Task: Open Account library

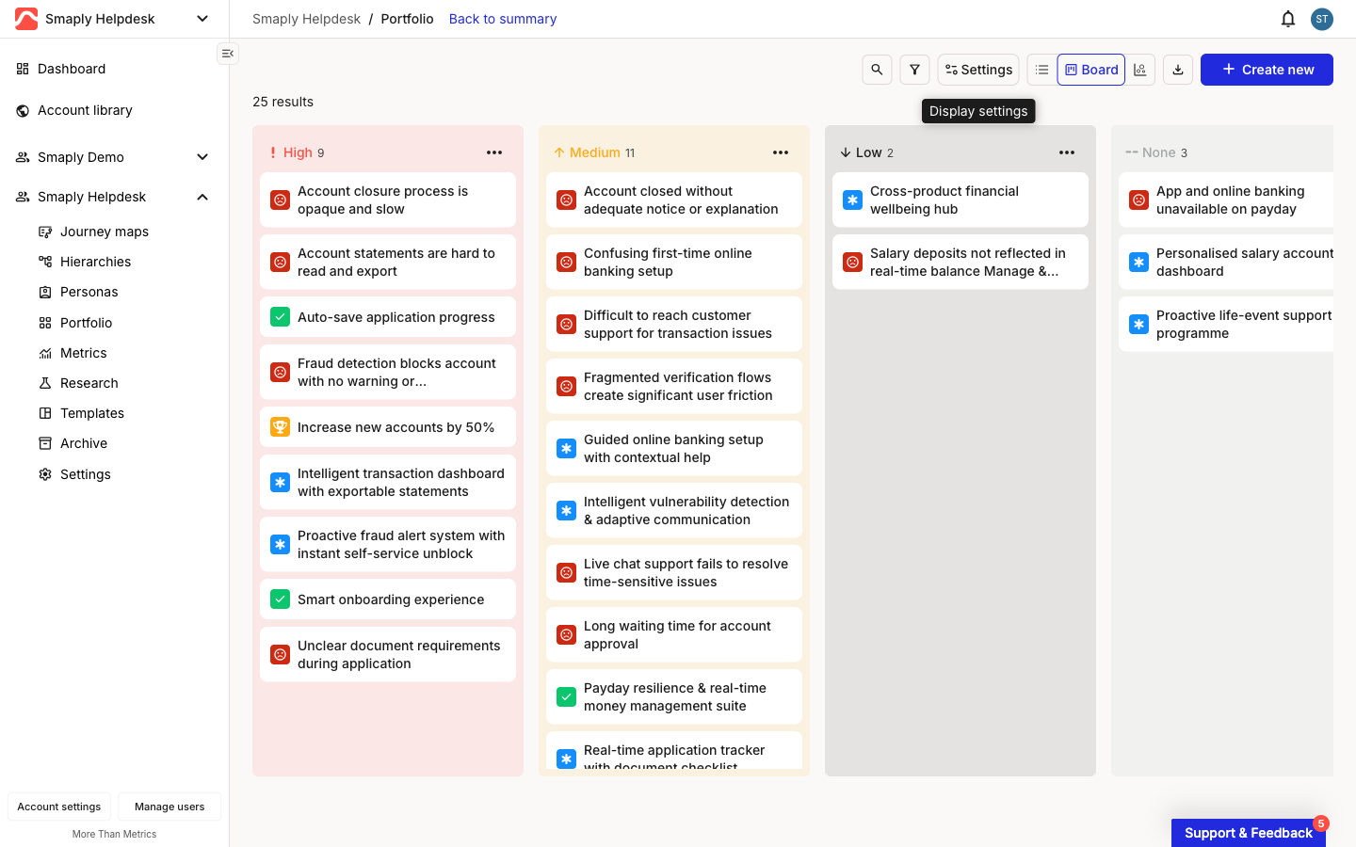Action: coord(85,110)
